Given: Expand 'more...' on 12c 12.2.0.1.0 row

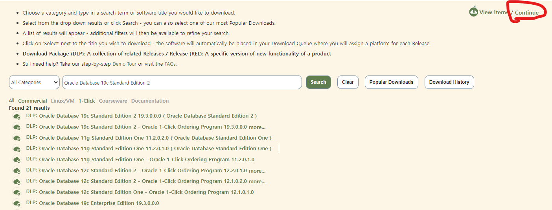Looking at the screenshot, I should pyautogui.click(x=257, y=171).
